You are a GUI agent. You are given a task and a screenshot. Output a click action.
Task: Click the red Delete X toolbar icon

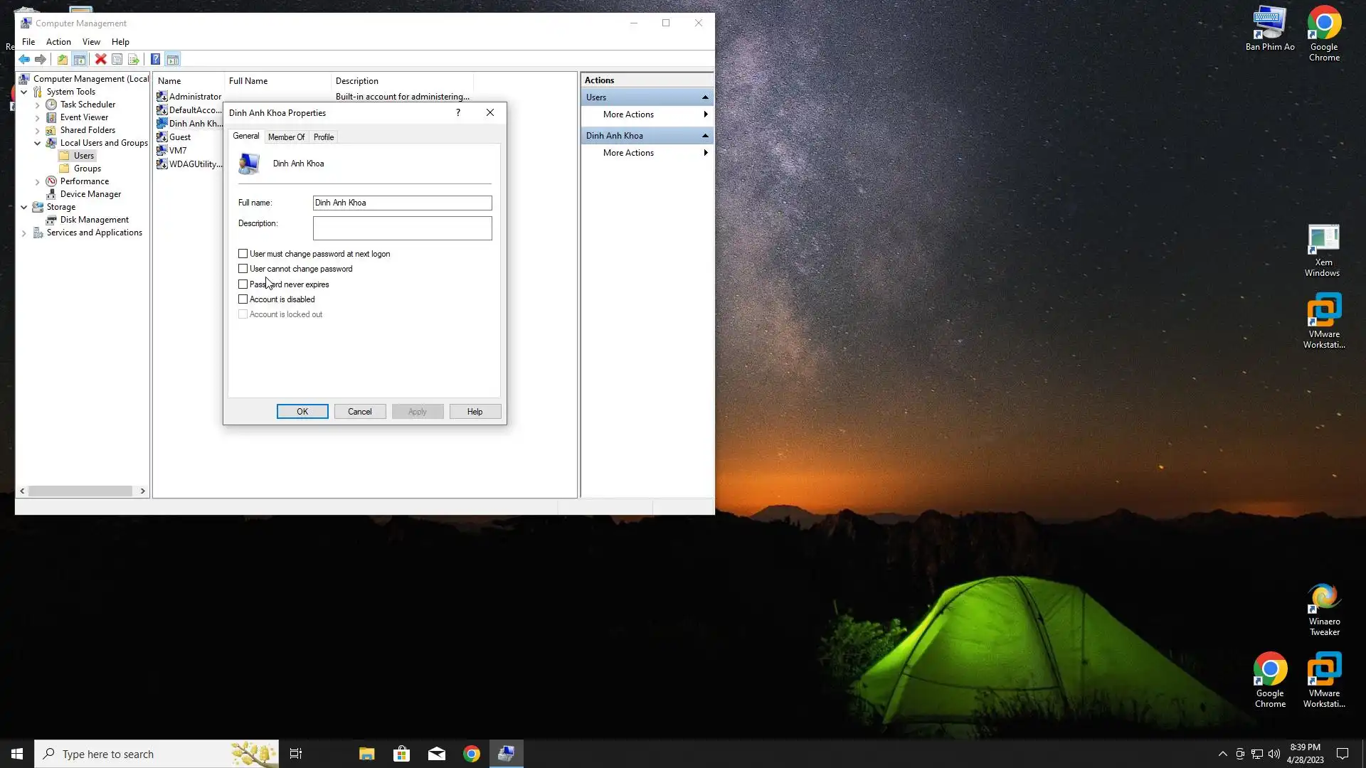(101, 60)
